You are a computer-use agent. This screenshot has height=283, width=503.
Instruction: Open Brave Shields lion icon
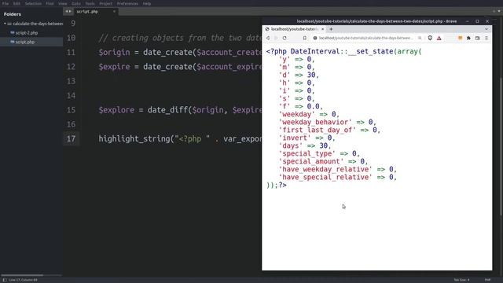(430, 38)
